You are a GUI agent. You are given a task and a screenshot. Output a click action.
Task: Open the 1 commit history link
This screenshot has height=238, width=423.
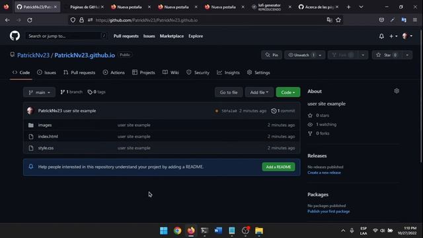[x=283, y=110]
